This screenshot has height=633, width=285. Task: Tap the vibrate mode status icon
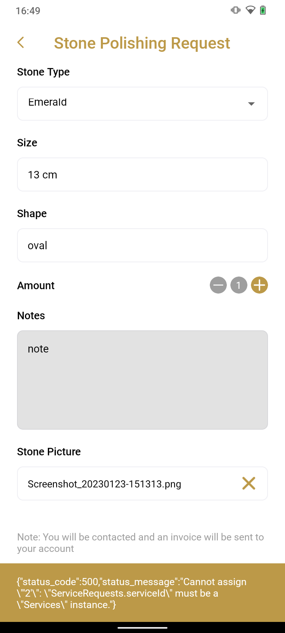pyautogui.click(x=236, y=10)
